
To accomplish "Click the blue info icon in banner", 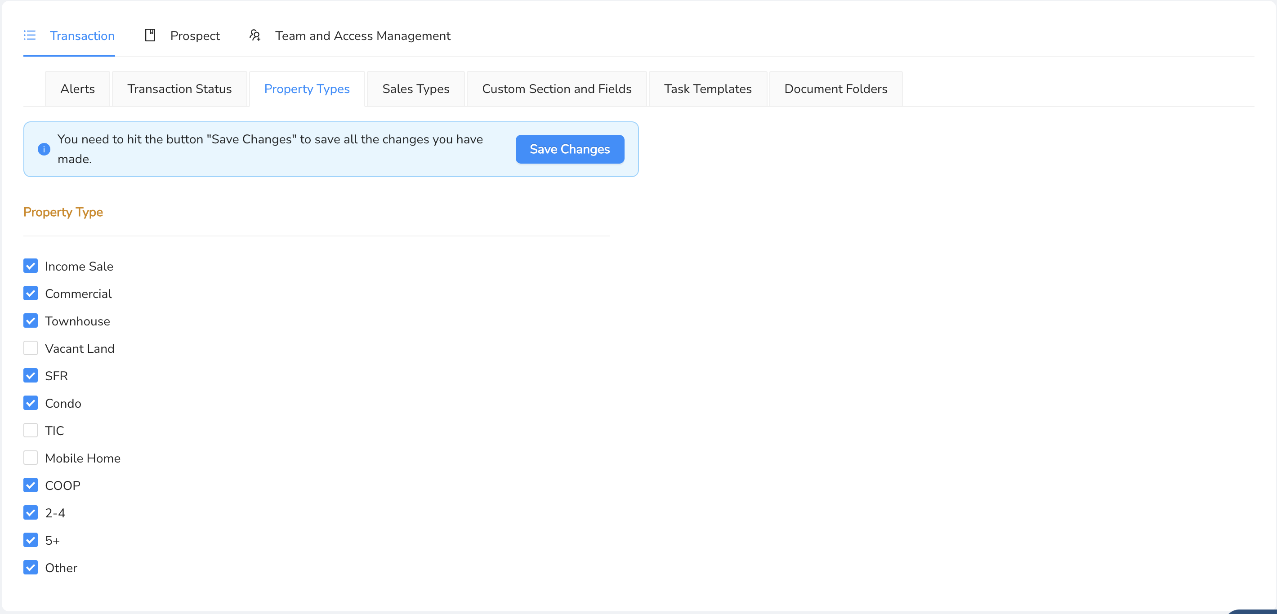I will coord(44,149).
